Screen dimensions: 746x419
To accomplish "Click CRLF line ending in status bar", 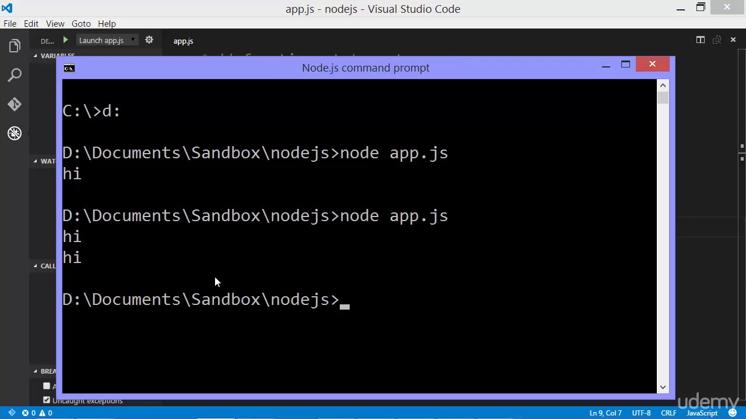I will [x=668, y=413].
